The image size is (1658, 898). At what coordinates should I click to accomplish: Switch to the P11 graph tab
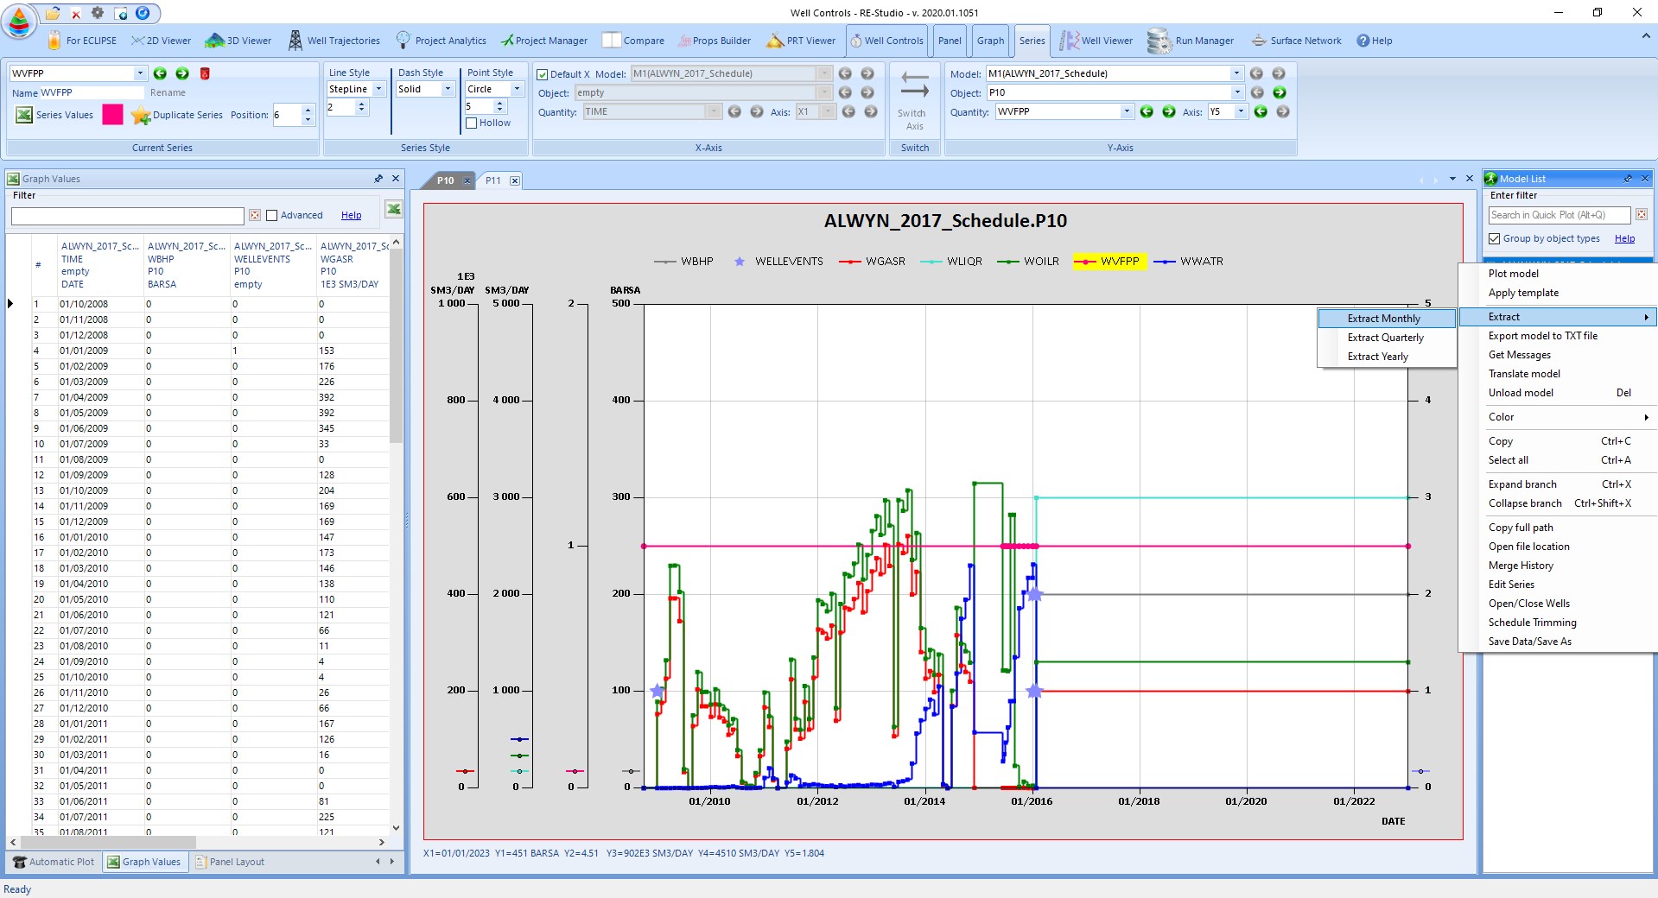pos(493,180)
